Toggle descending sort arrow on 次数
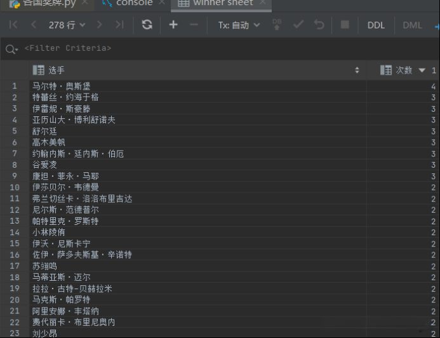The image size is (440, 338). point(422,70)
